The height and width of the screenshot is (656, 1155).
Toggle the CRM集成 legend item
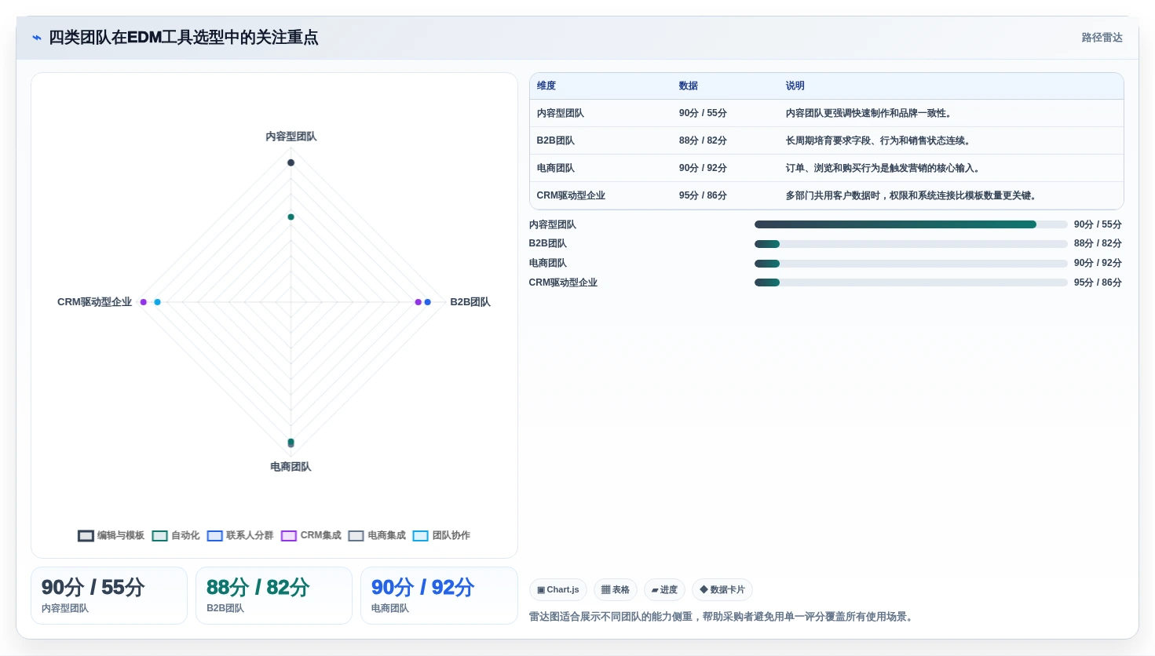(311, 535)
